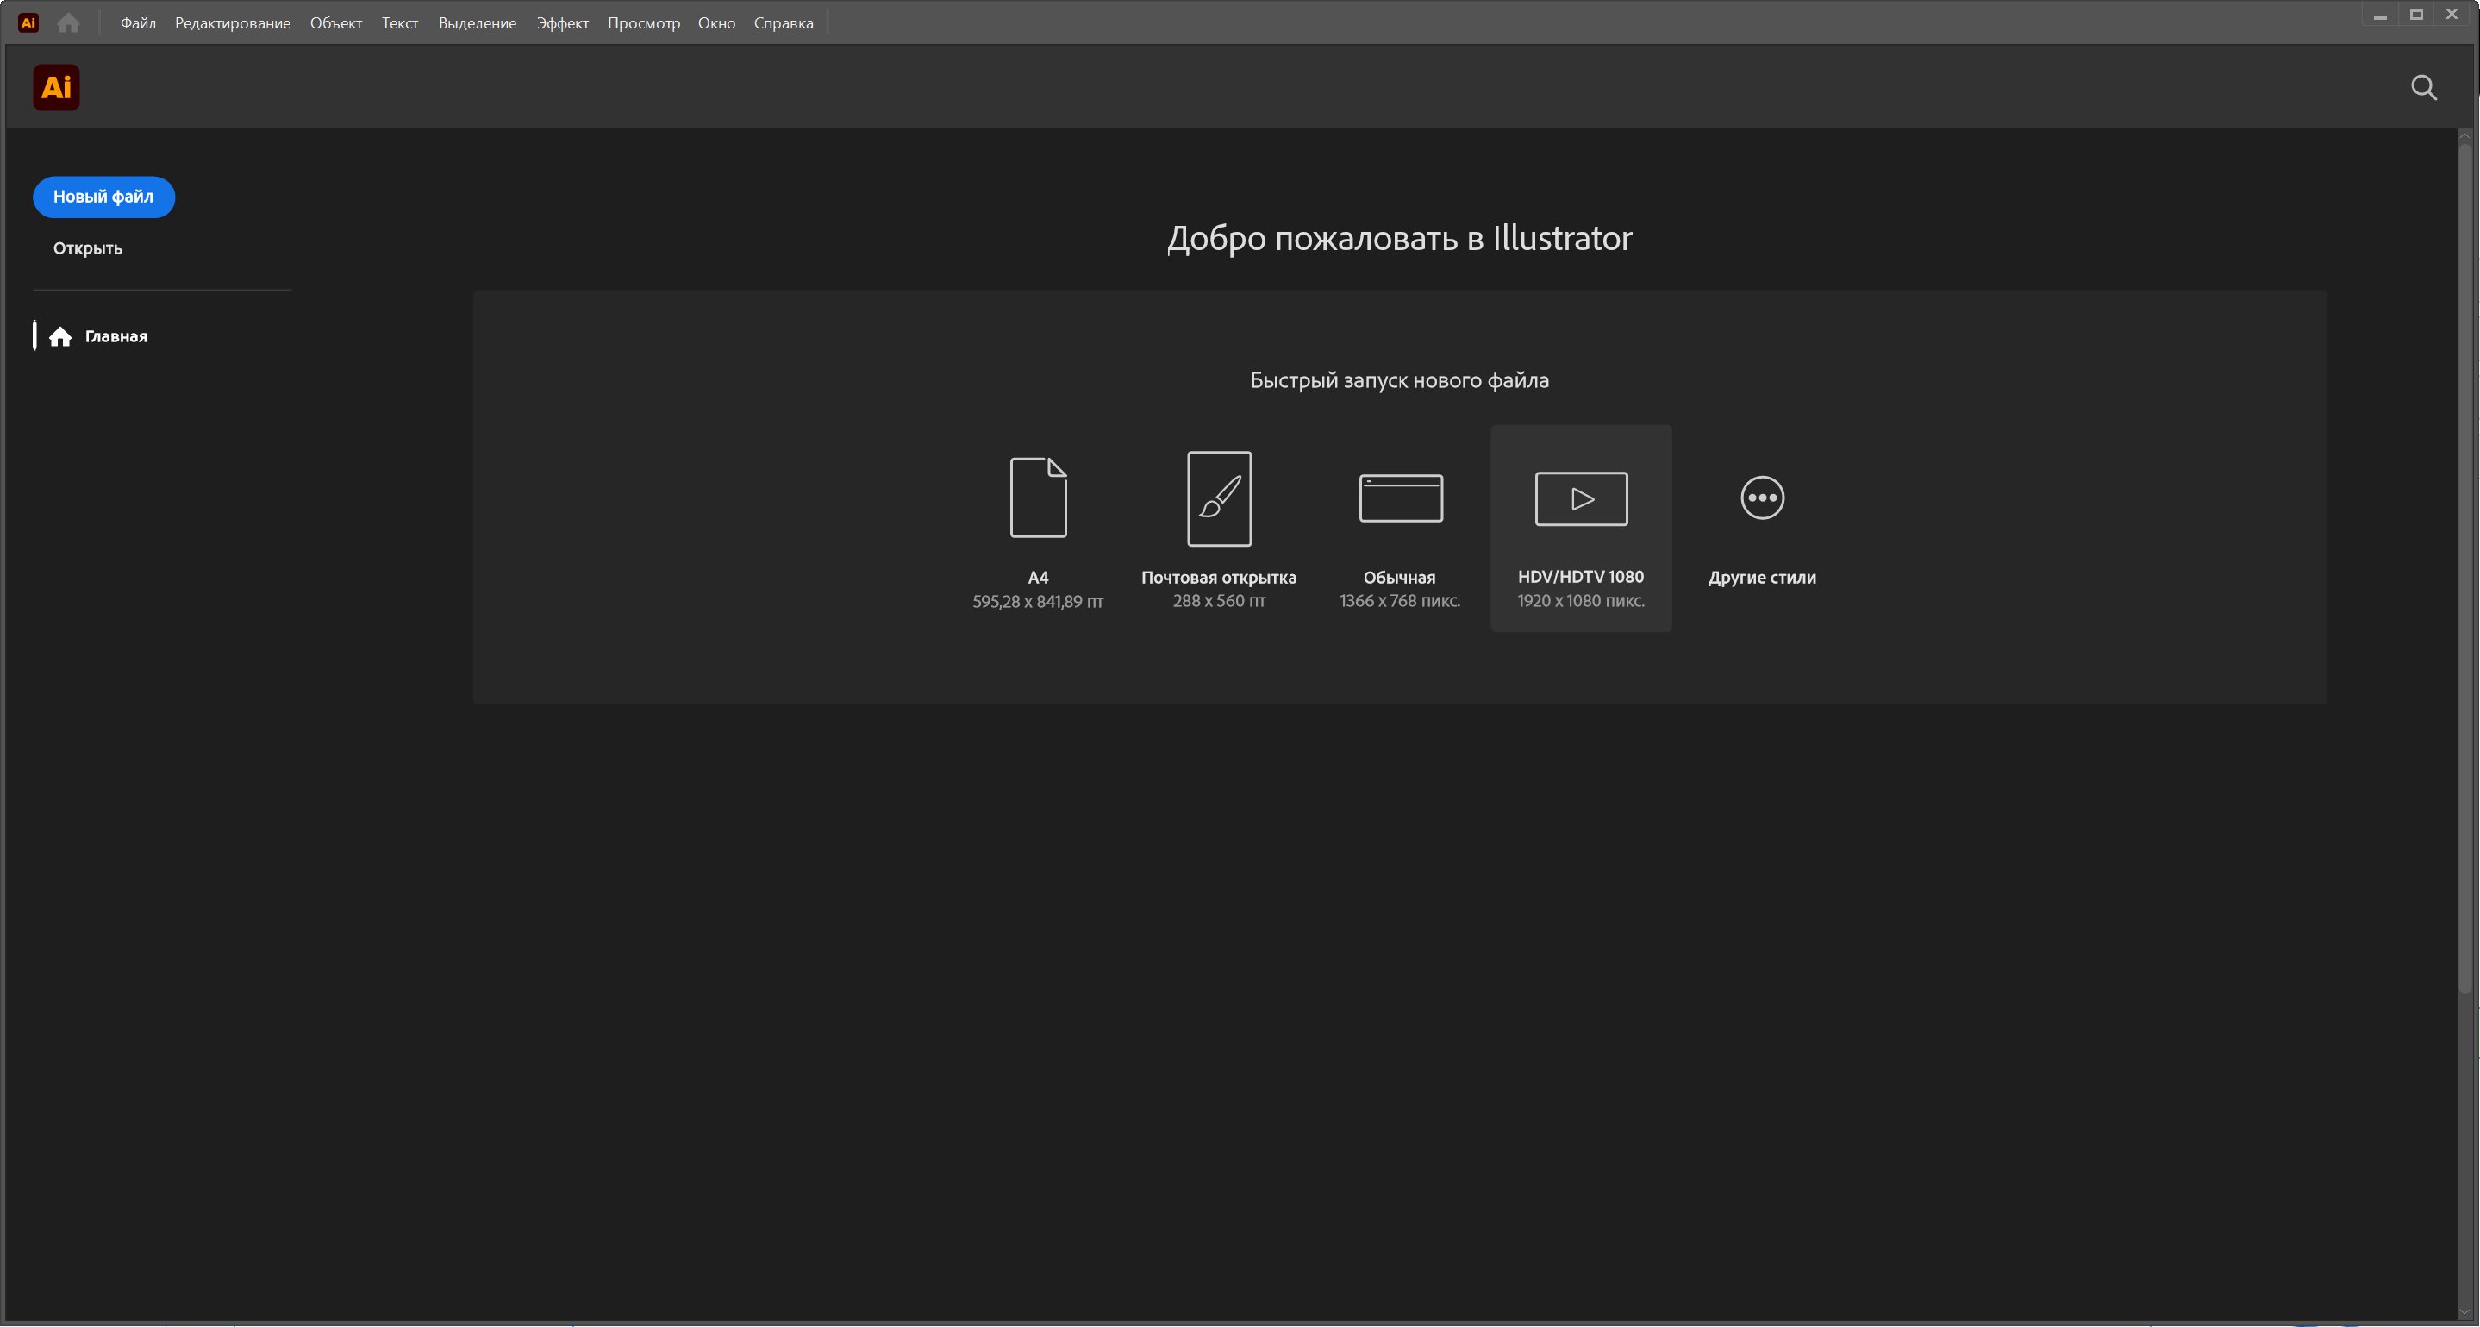The image size is (2480, 1327).
Task: Click the Открыть link
Action: (x=88, y=248)
